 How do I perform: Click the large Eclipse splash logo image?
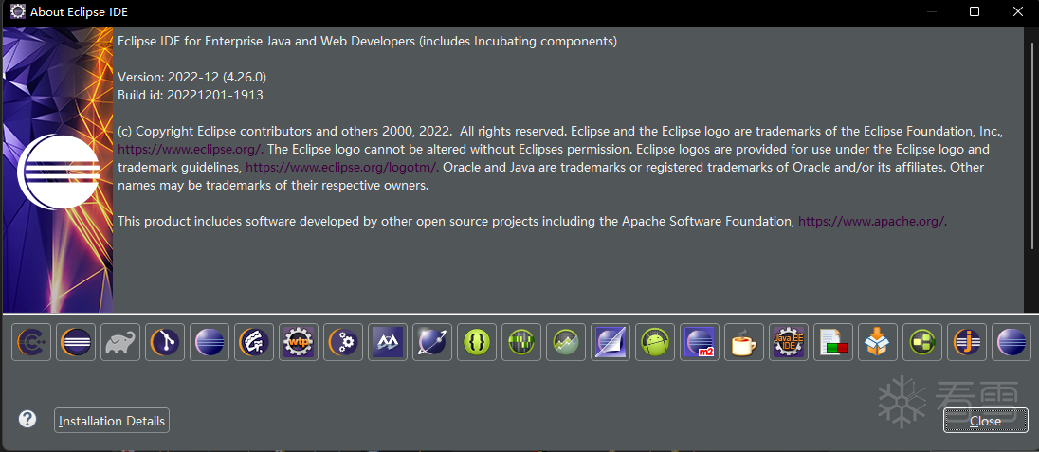[58, 170]
